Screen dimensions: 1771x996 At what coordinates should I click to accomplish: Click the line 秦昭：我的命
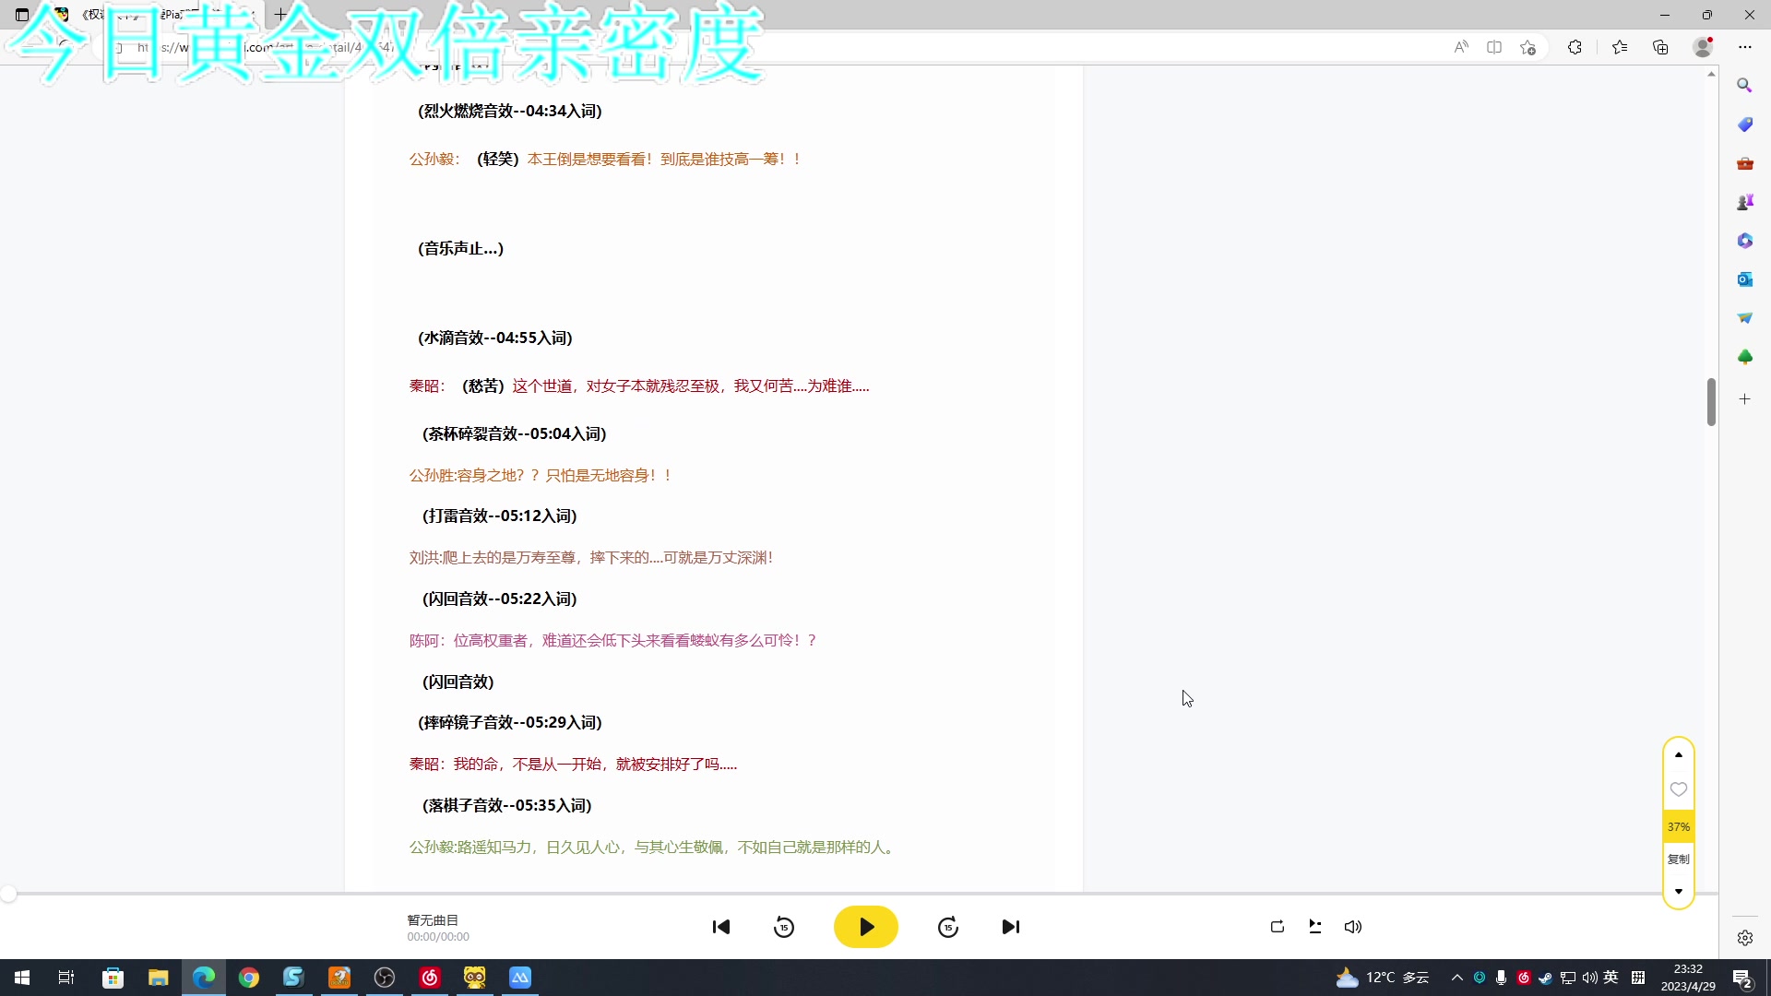pos(573,765)
